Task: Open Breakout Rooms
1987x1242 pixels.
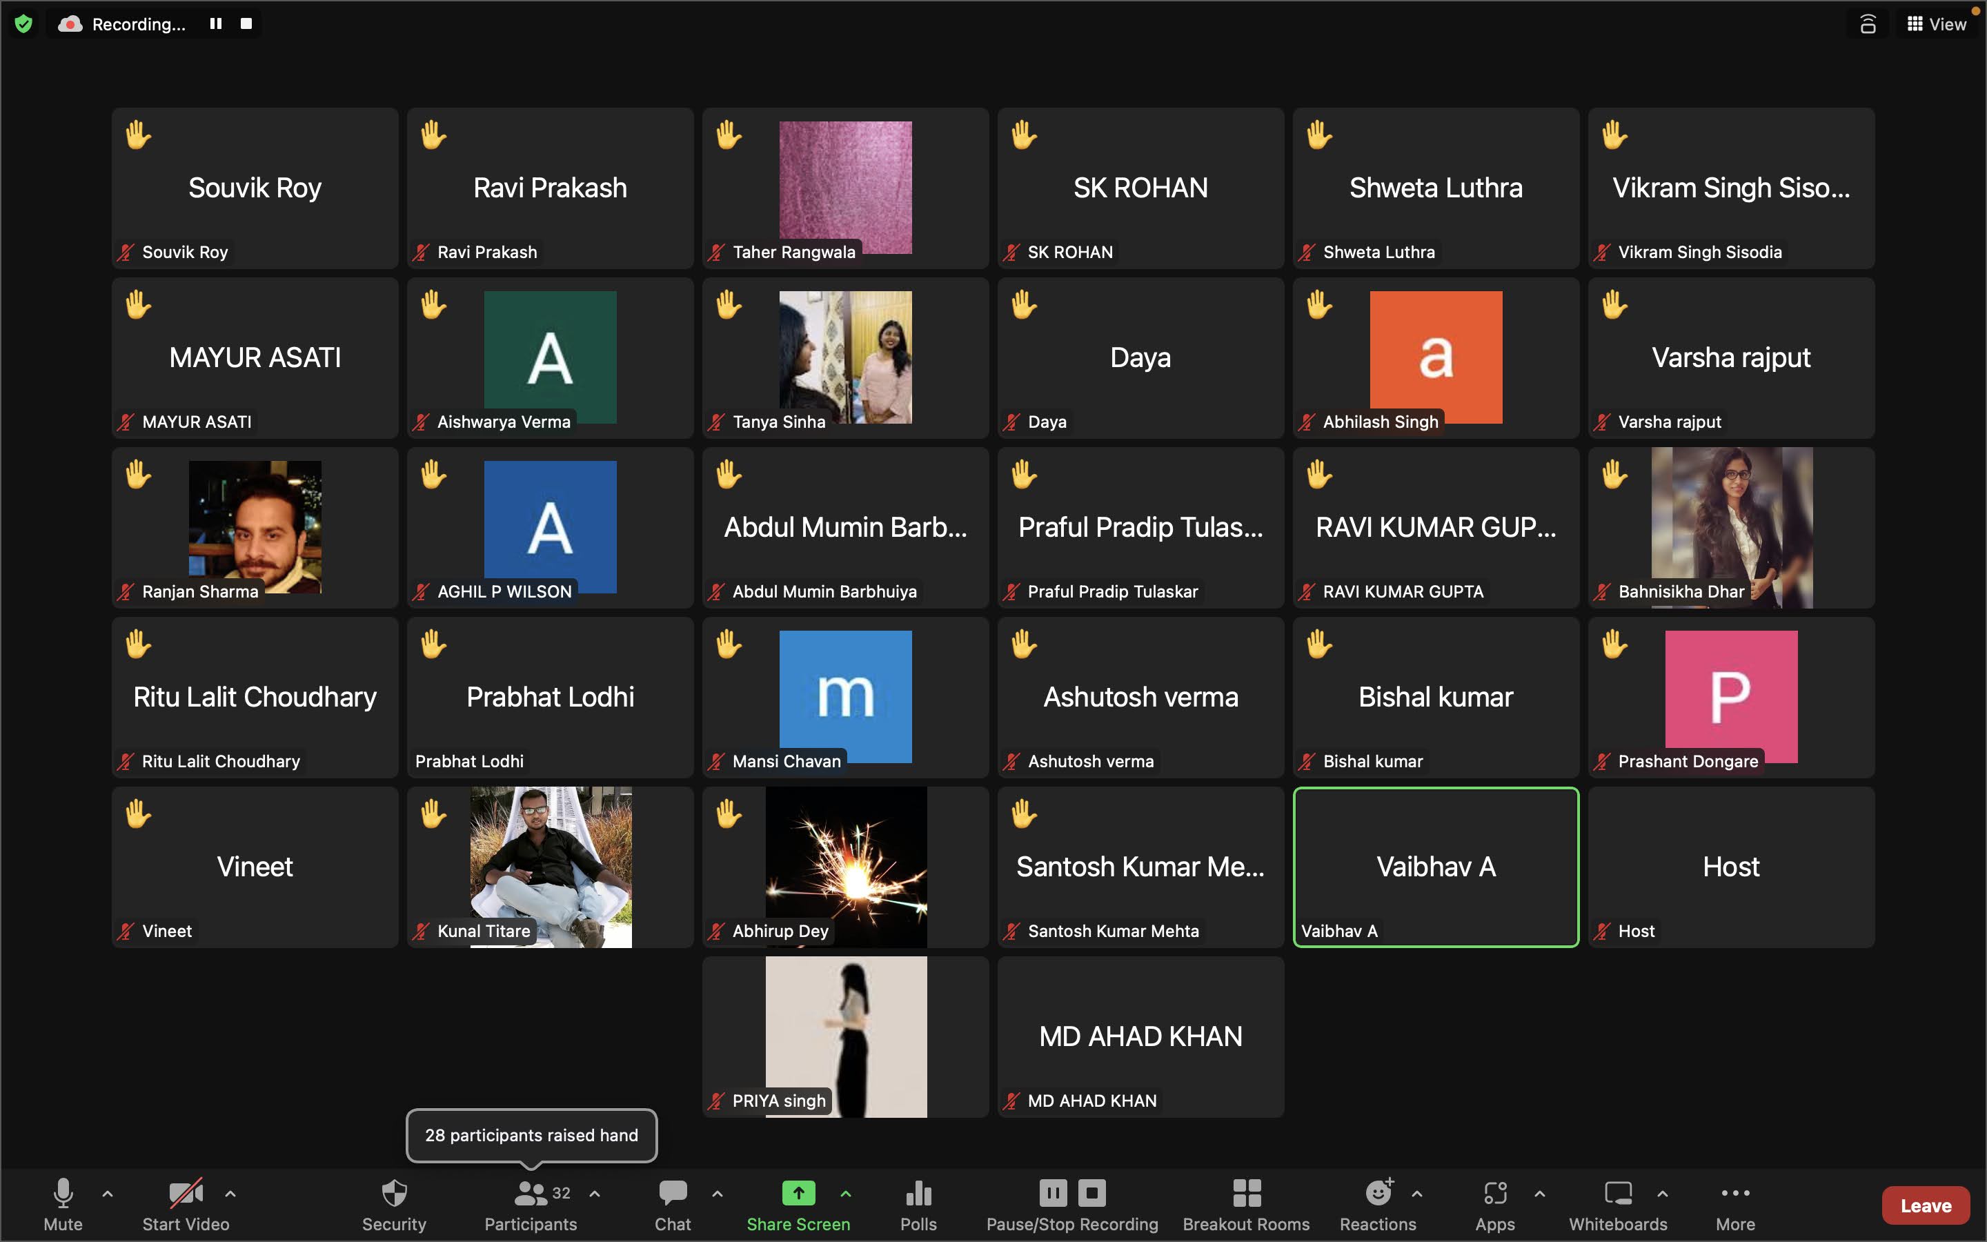Action: 1245,1204
